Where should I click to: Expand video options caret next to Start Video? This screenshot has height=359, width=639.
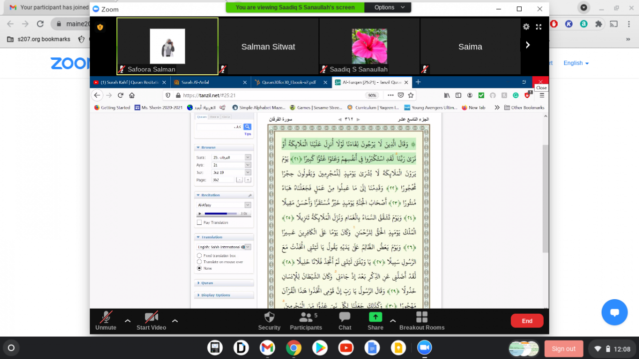[x=175, y=321]
